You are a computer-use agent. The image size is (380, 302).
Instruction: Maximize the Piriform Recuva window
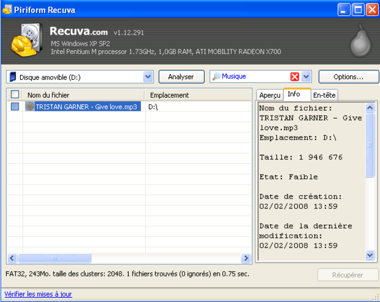point(358,10)
